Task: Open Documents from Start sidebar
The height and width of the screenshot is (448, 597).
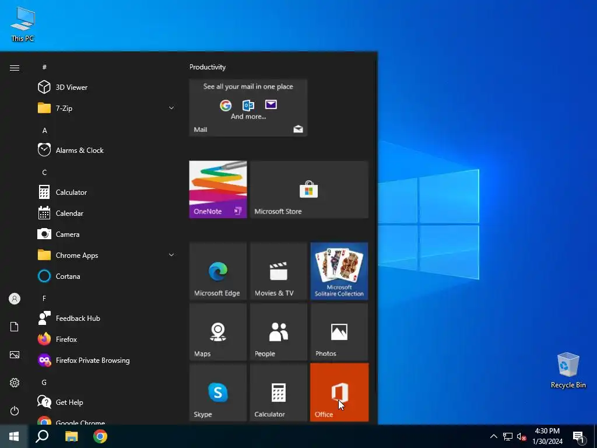Action: click(x=15, y=327)
